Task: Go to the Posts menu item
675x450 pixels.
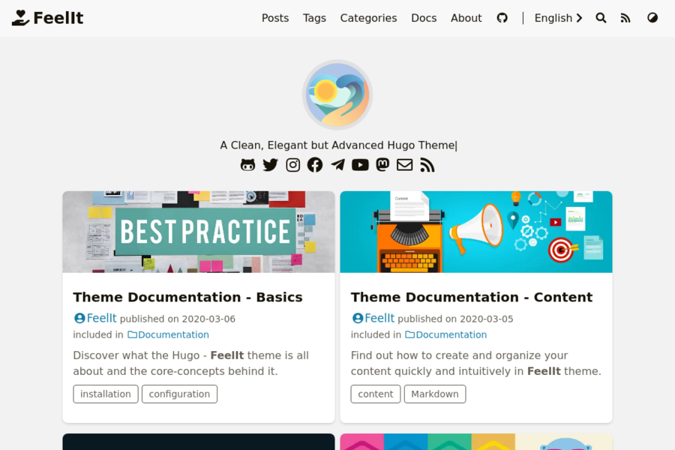Action: point(275,18)
